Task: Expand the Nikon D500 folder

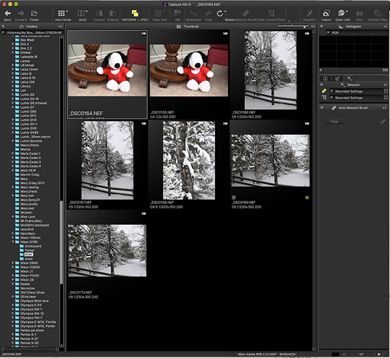Action: pos(13,262)
